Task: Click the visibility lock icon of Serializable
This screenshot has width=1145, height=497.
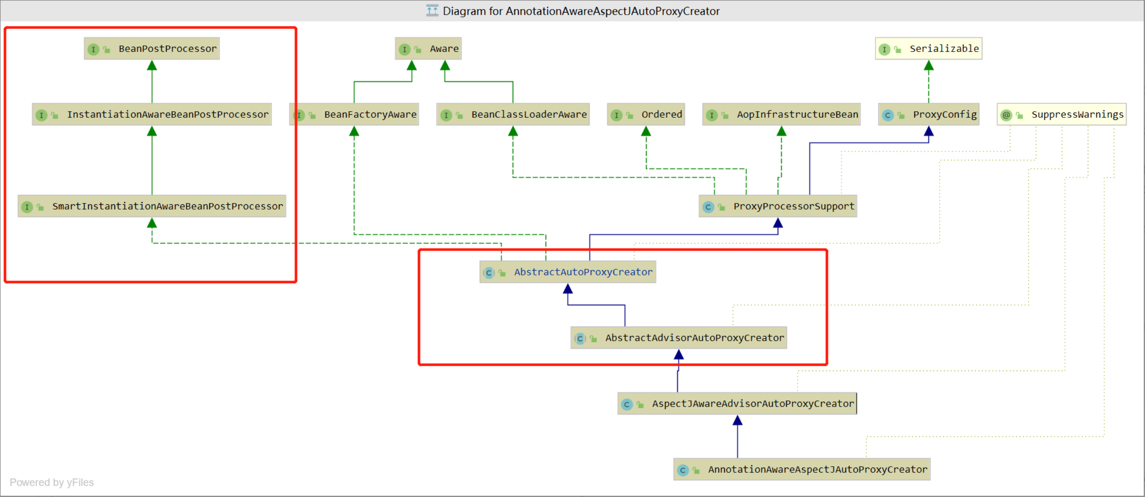Action: 897,49
